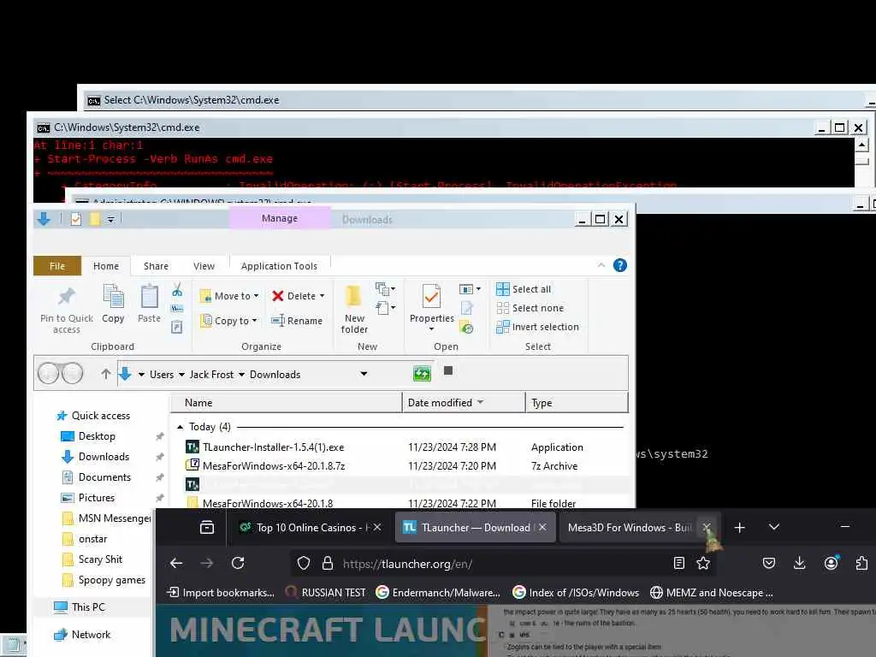The image size is (876, 657).
Task: Click the stop square icon in address bar
Action: pos(448,370)
